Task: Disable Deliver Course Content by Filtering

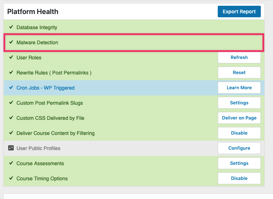Action: pyautogui.click(x=239, y=133)
